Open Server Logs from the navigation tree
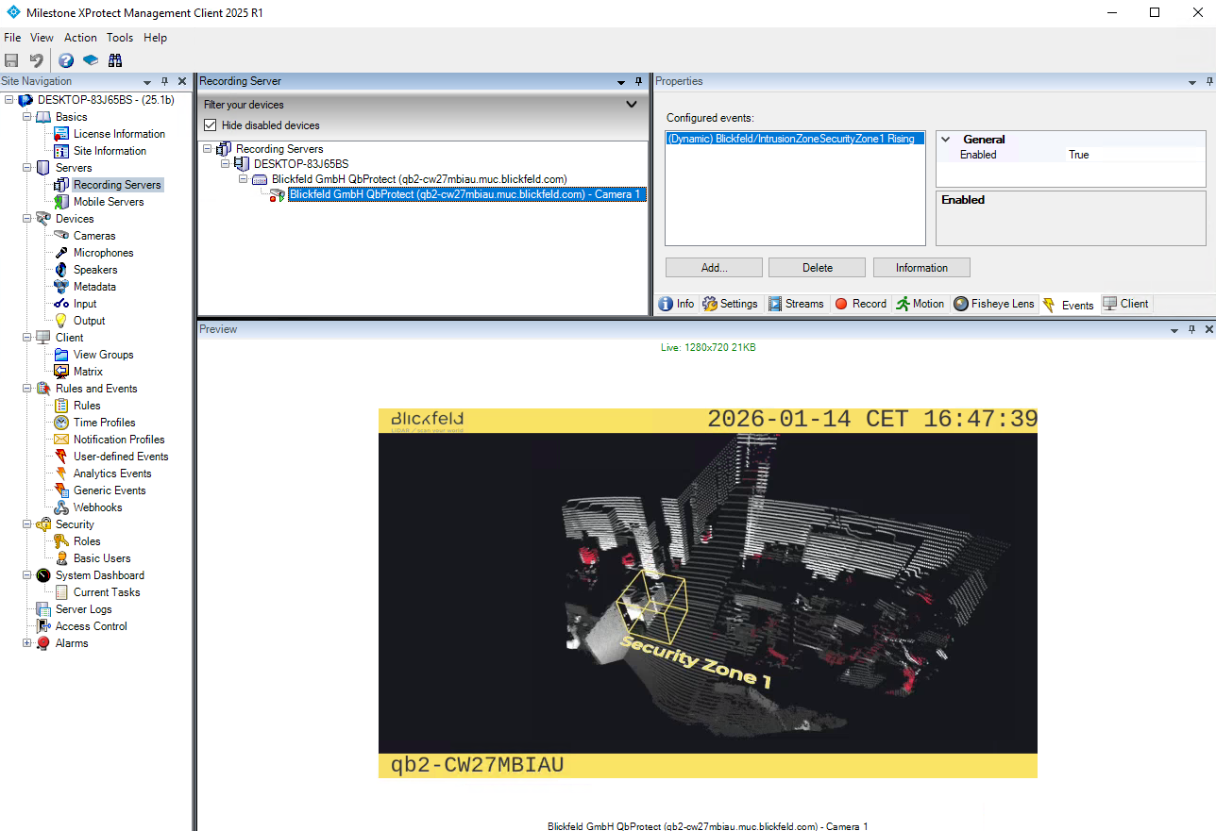1216x831 pixels. click(83, 609)
